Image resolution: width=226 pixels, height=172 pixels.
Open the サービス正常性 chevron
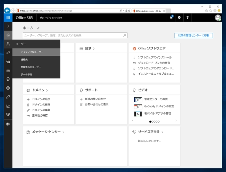(162, 132)
